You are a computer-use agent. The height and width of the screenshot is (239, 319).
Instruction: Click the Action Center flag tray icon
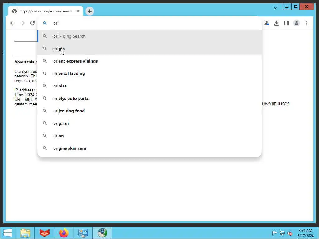click(x=274, y=233)
